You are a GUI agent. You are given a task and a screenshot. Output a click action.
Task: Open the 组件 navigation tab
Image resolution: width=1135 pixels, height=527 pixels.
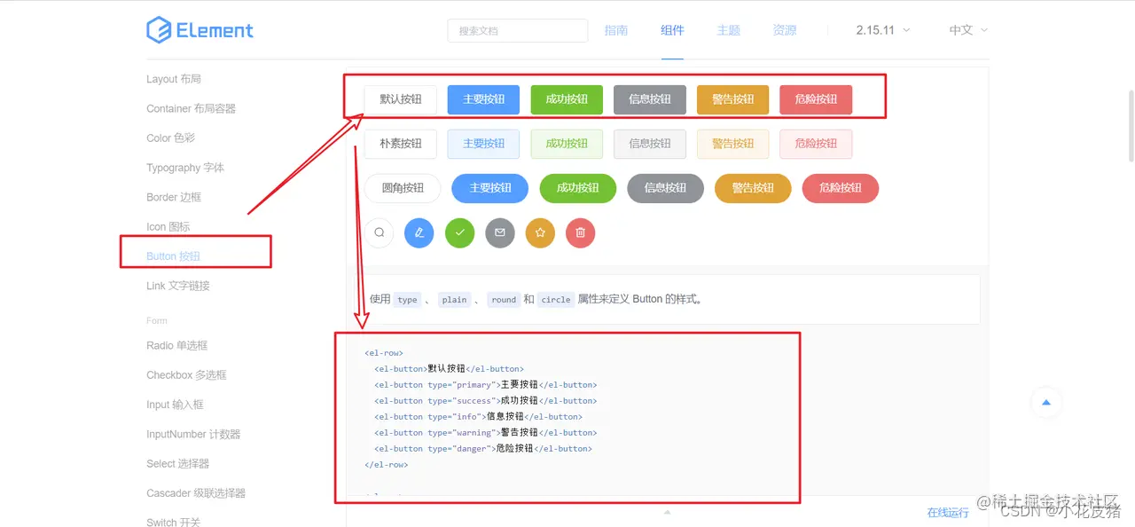pos(672,30)
